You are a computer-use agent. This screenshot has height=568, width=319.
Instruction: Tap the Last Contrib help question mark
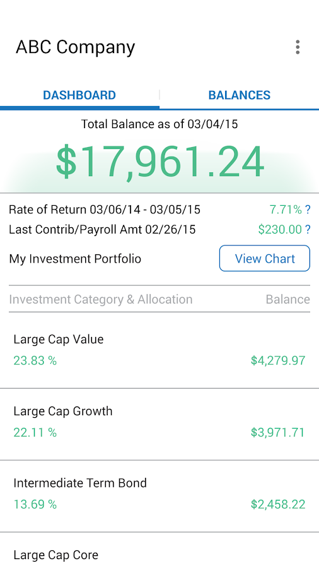tap(308, 229)
